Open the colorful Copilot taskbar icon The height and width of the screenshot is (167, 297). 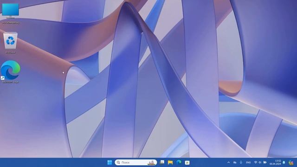point(291,162)
